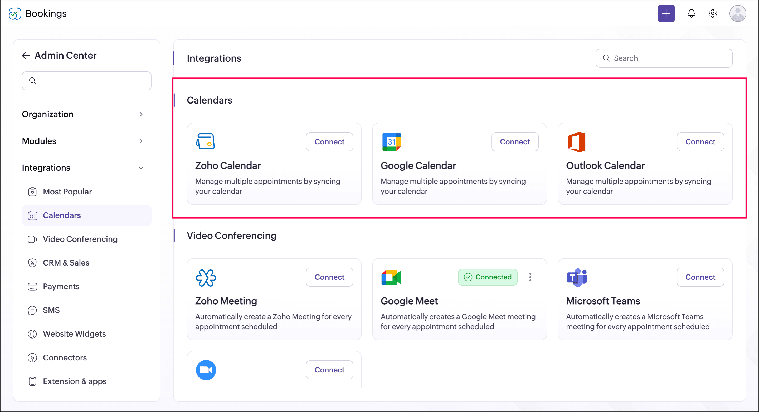Click the purple plus create button
Screen dimensions: 759x412
(666, 13)
